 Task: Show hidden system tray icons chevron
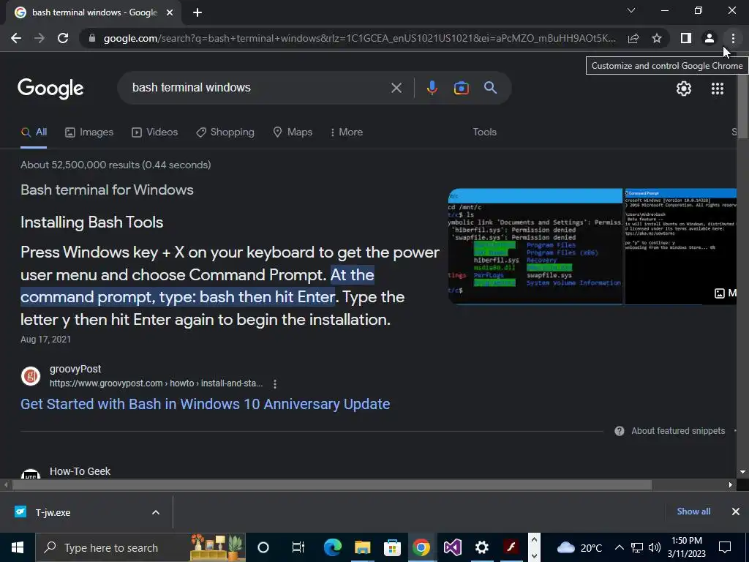pos(619,547)
